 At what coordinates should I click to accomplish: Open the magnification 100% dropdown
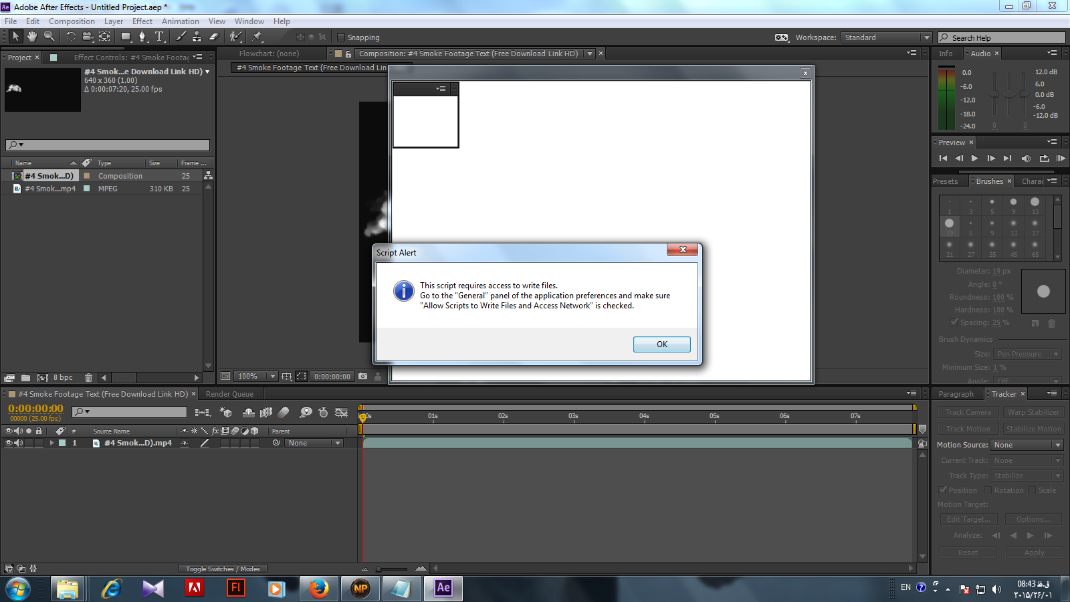point(257,377)
